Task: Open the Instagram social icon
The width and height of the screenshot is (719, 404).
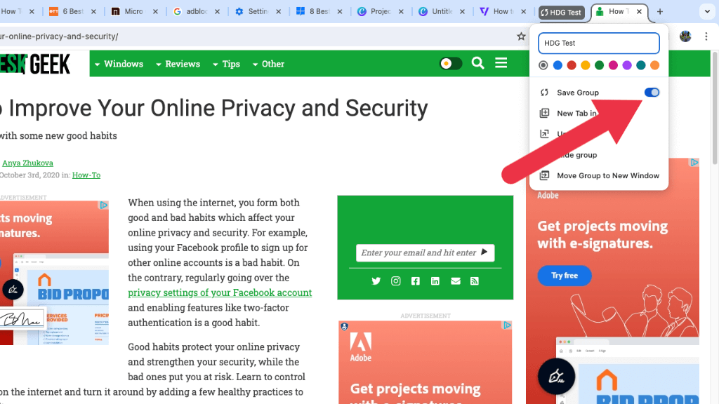Action: 396,281
